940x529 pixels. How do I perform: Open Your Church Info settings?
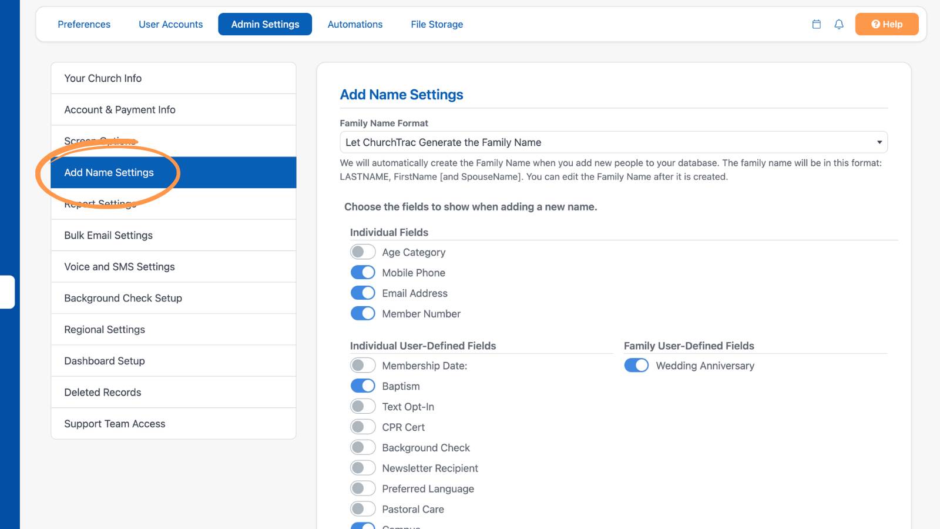point(173,78)
